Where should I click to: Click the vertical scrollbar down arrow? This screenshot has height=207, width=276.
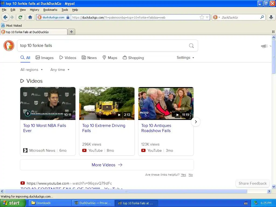[274, 187]
